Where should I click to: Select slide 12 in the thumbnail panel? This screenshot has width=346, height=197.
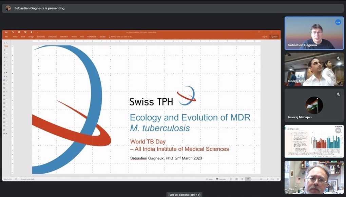pyautogui.click(x=7, y=88)
